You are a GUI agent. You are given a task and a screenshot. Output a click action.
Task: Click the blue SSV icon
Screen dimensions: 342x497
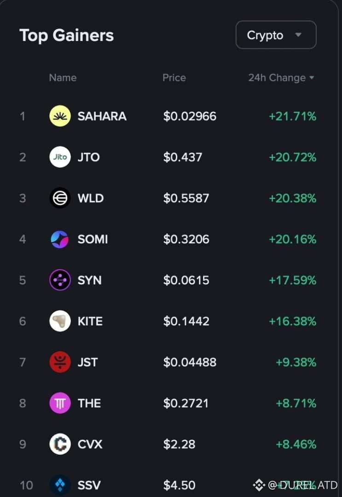pos(60,485)
